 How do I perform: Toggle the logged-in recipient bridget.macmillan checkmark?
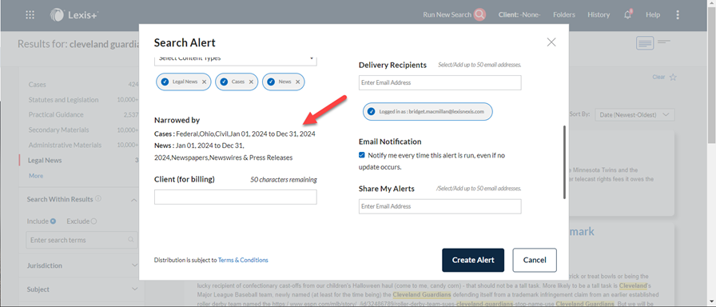[x=372, y=111]
